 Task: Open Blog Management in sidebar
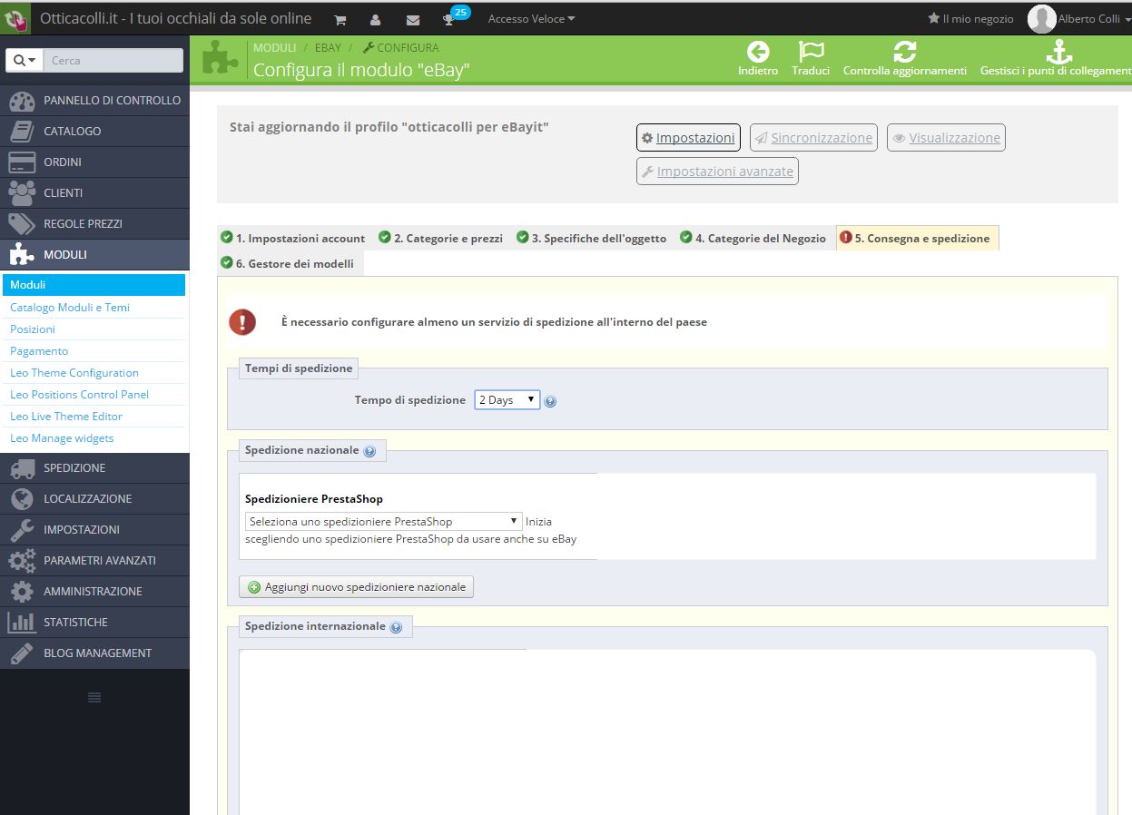[x=94, y=653]
